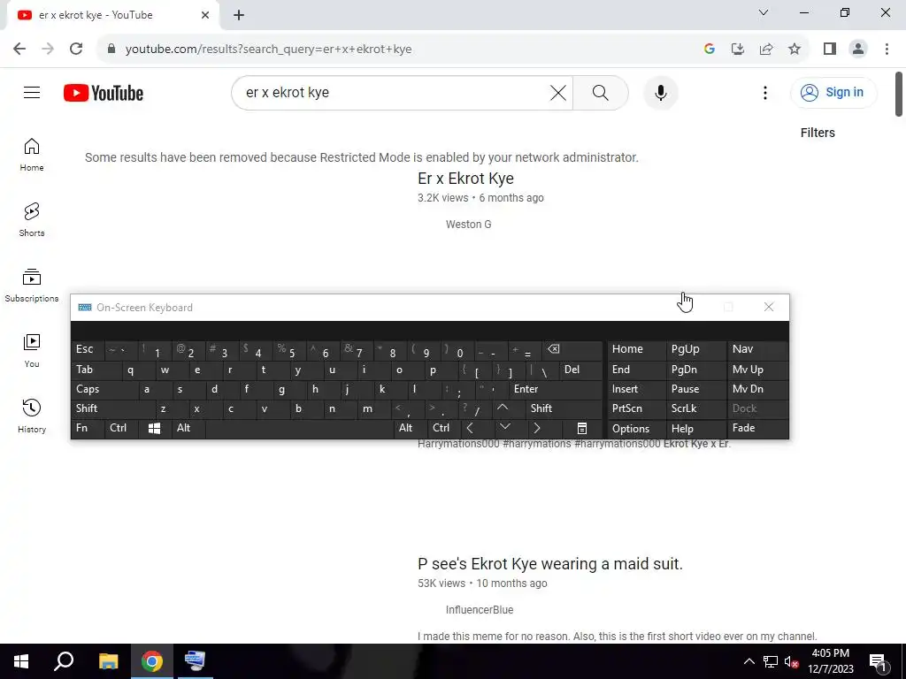Toggle the Chrome side panel

830,49
